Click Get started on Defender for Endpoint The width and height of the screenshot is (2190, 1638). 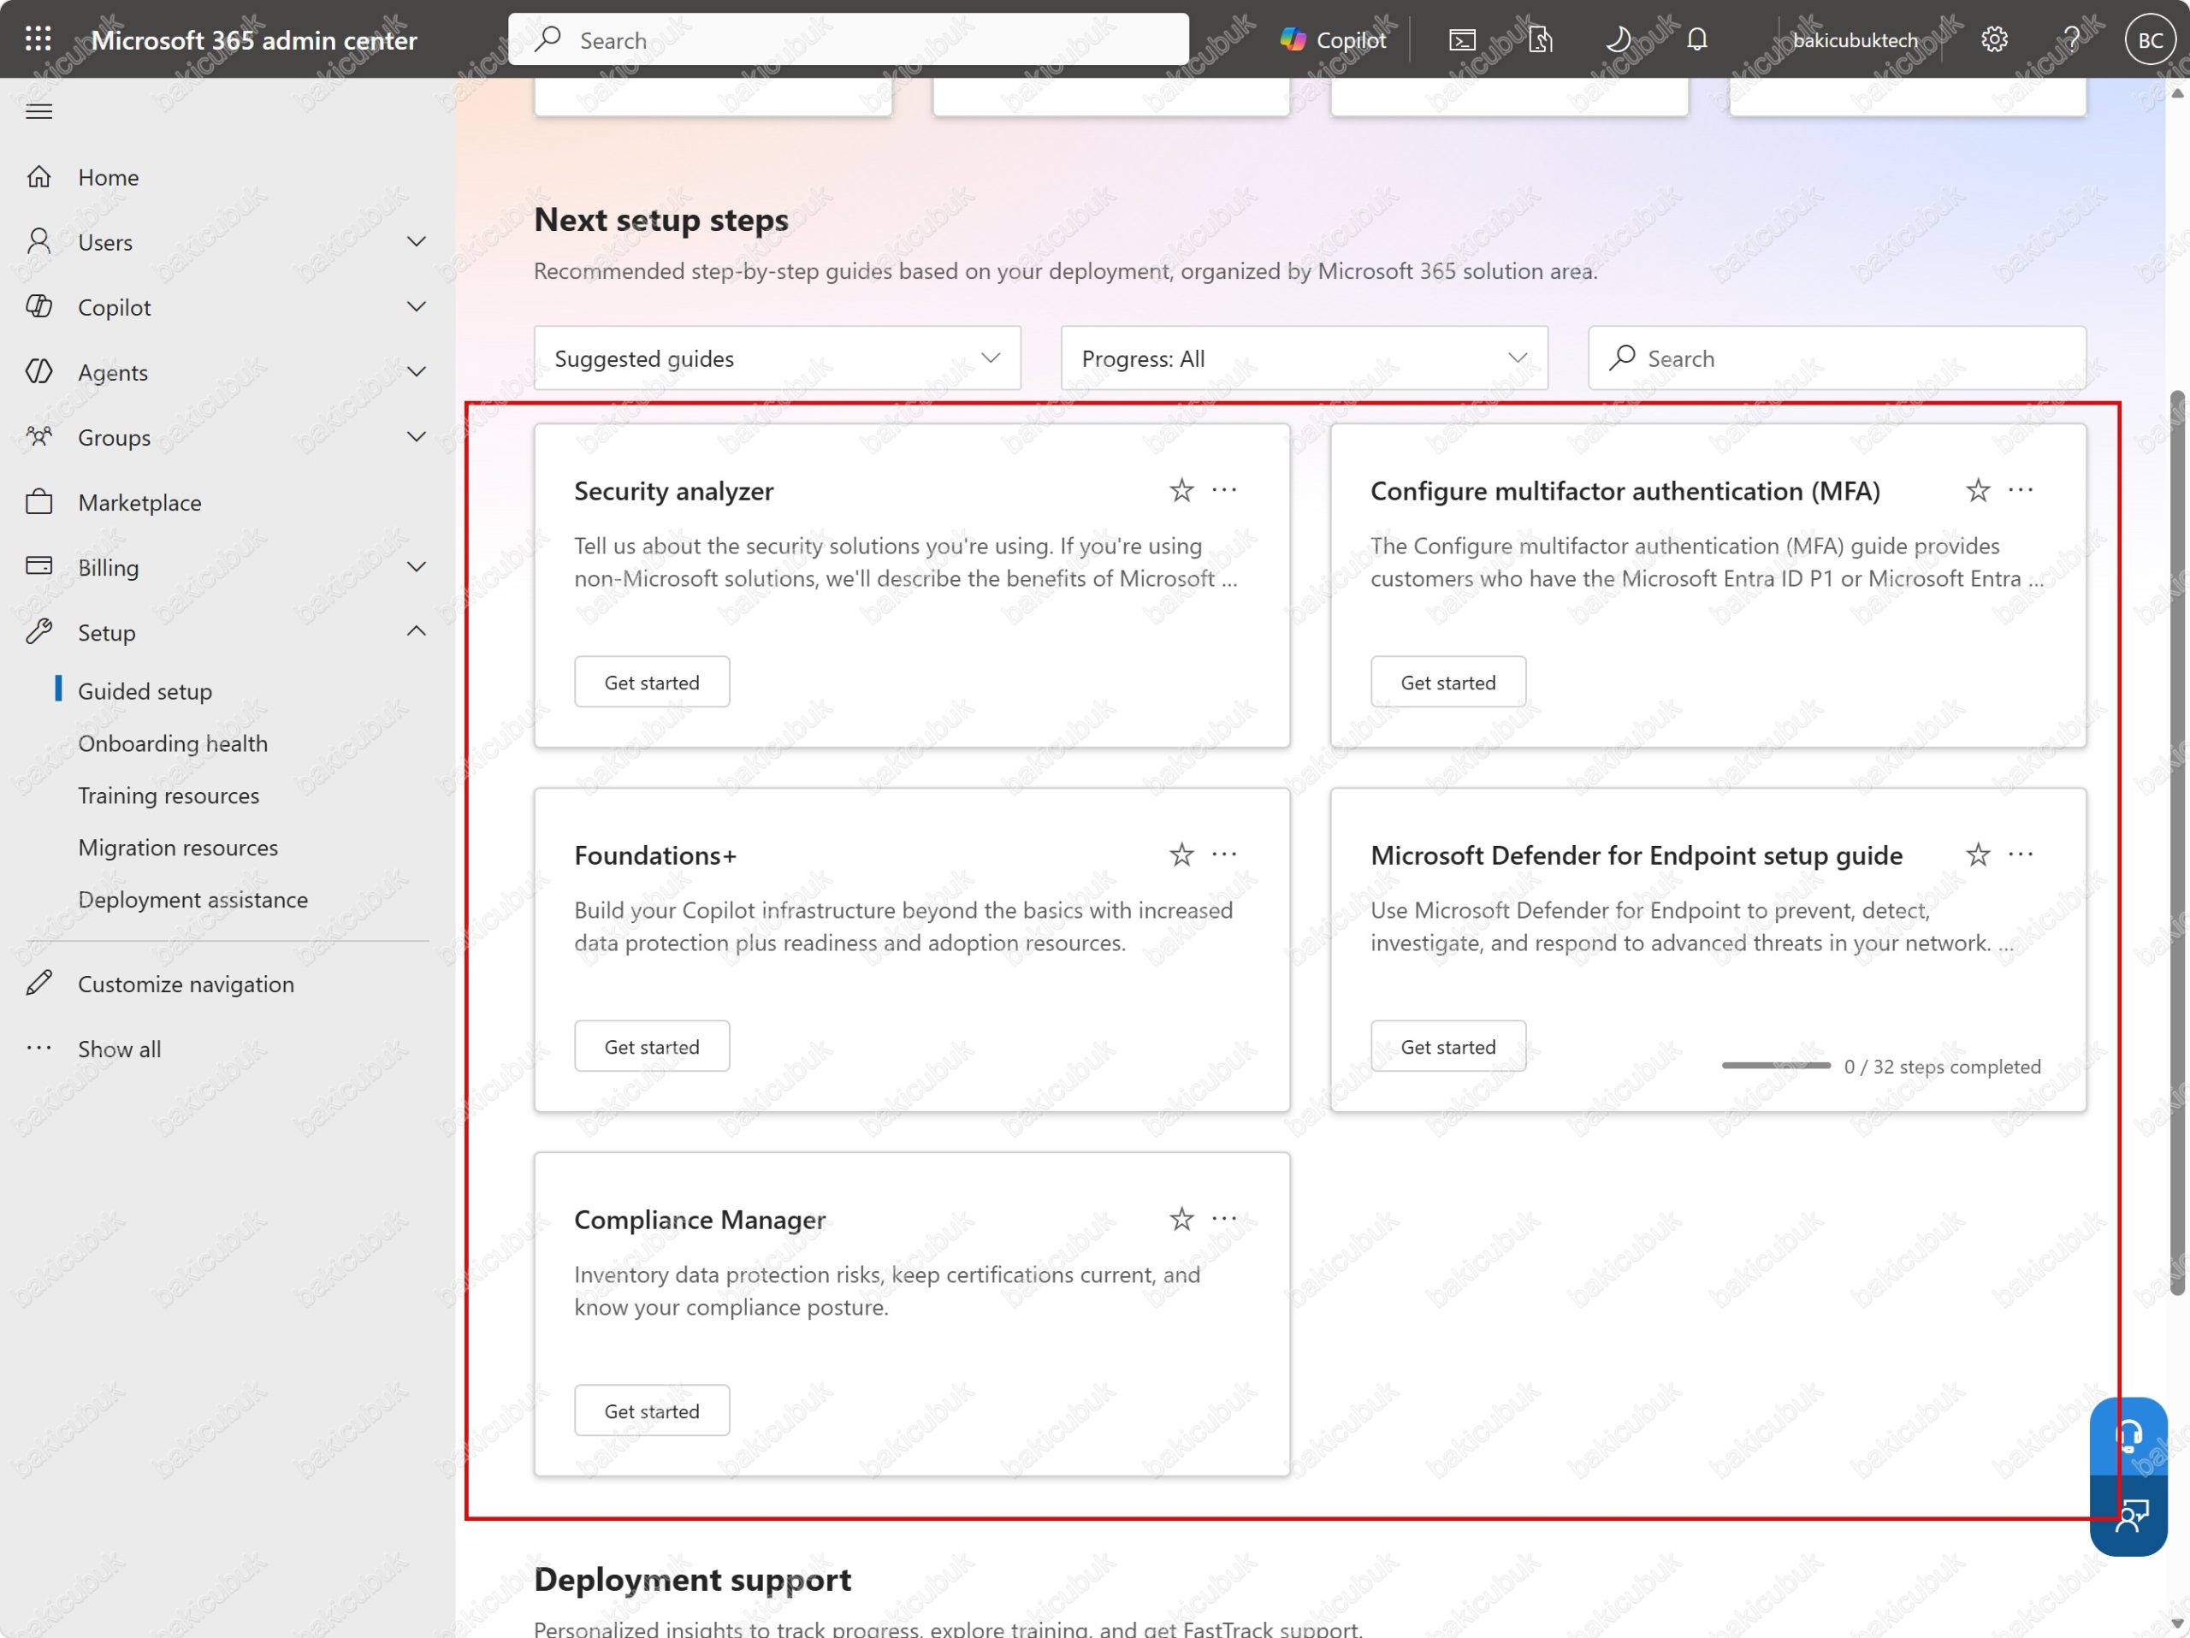tap(1447, 1046)
